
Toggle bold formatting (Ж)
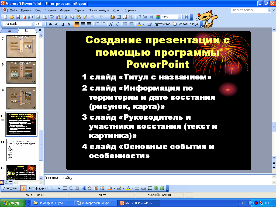50,24
